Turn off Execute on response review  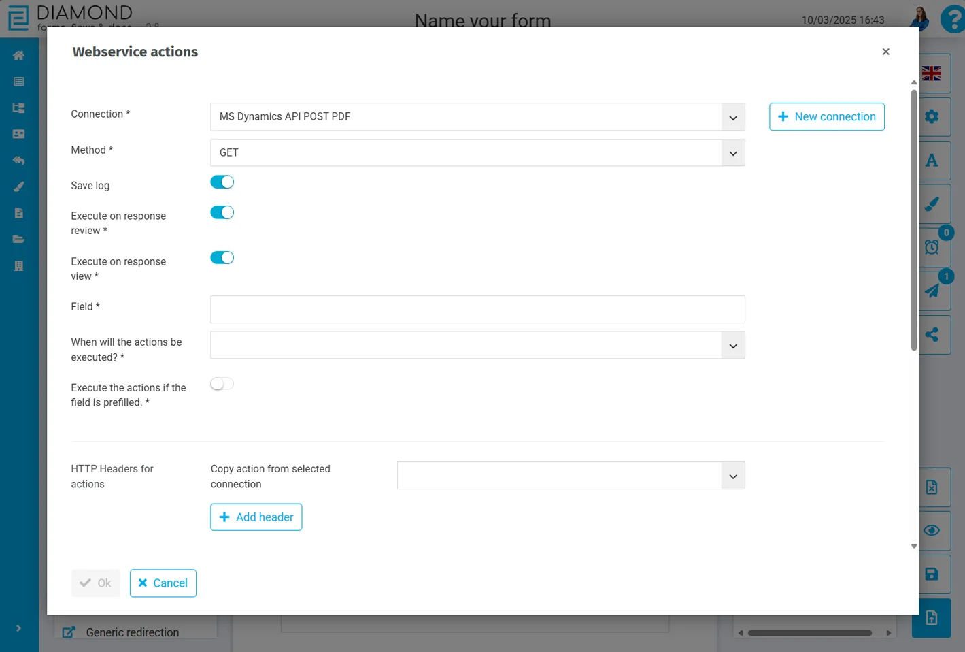pyautogui.click(x=222, y=212)
